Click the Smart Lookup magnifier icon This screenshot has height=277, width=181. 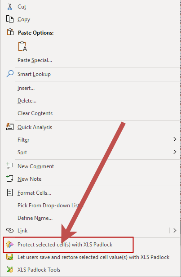pyautogui.click(x=10, y=74)
